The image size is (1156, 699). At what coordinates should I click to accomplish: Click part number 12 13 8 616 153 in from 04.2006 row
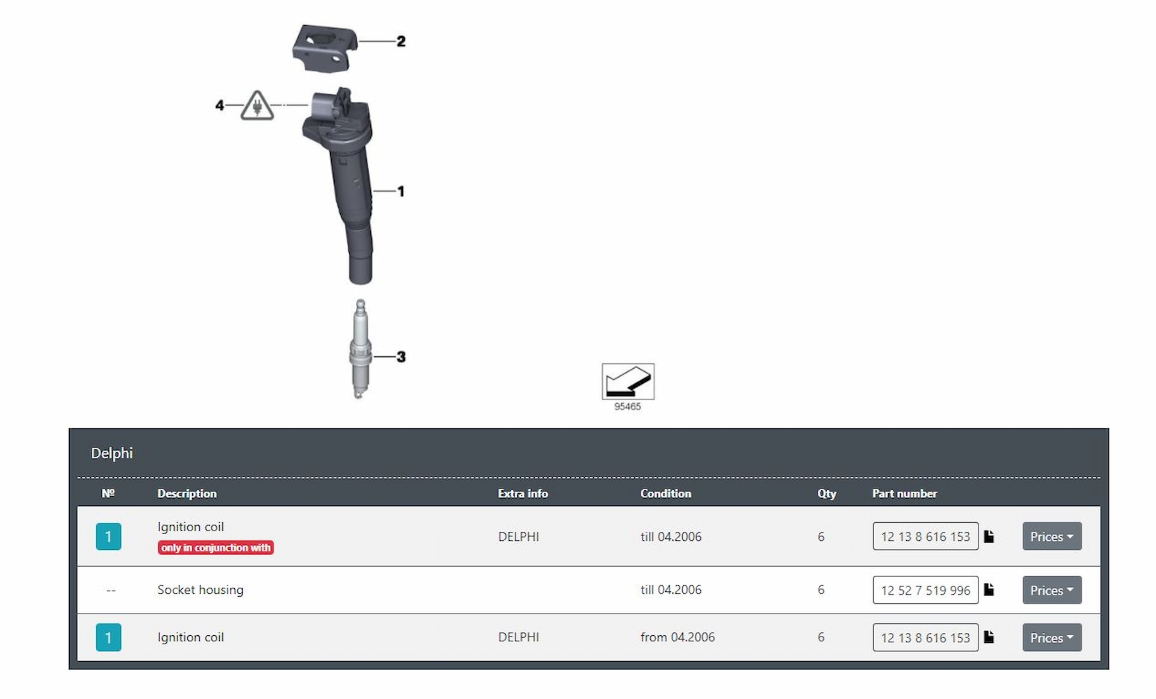tap(925, 637)
